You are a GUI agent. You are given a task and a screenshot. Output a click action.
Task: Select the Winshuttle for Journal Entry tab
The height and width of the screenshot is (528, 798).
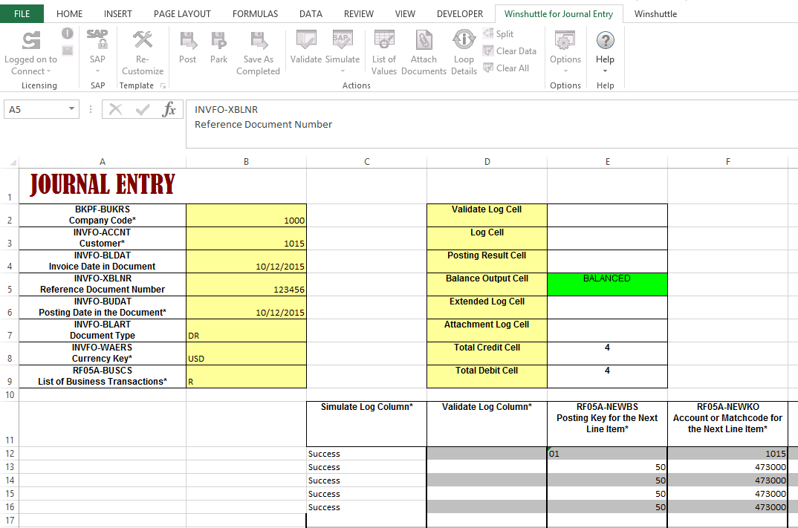558,13
